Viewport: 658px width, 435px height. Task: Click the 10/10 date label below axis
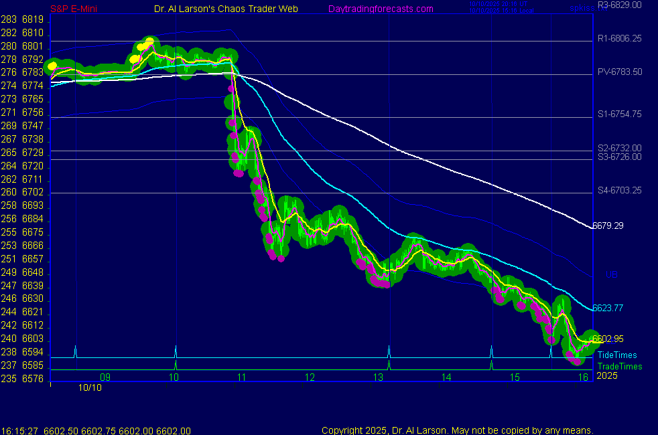(x=89, y=387)
